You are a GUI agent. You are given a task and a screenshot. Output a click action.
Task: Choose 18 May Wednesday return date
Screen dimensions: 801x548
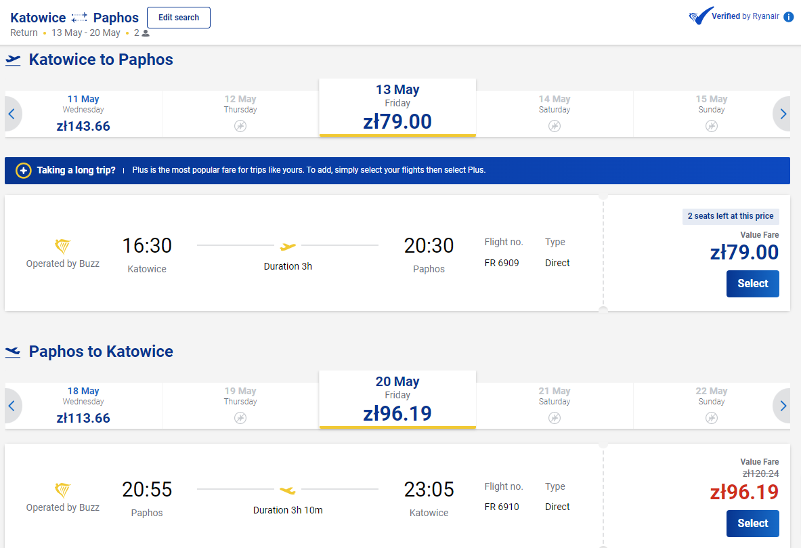(83, 406)
